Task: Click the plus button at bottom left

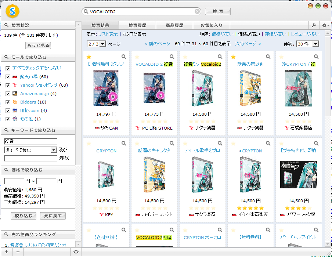Action: [x=7, y=252]
